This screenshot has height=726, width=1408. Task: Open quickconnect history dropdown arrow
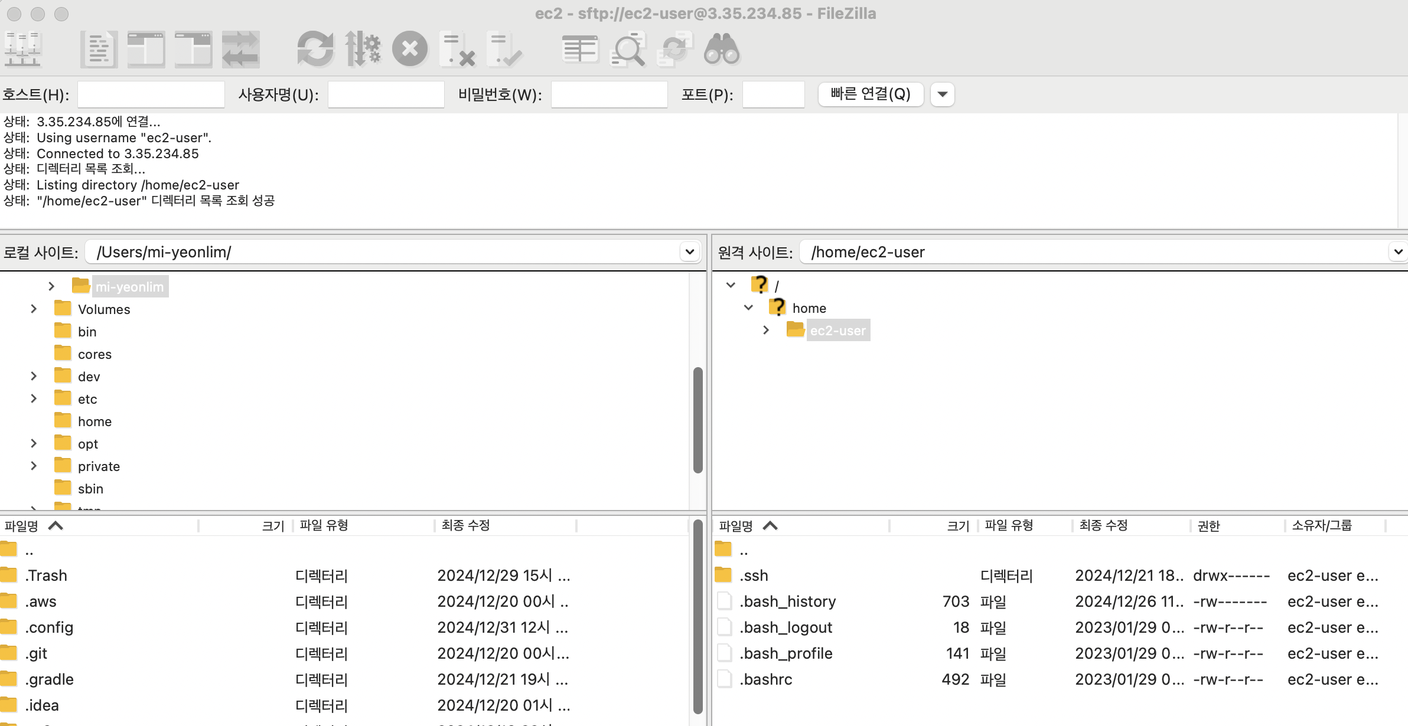[x=943, y=94]
